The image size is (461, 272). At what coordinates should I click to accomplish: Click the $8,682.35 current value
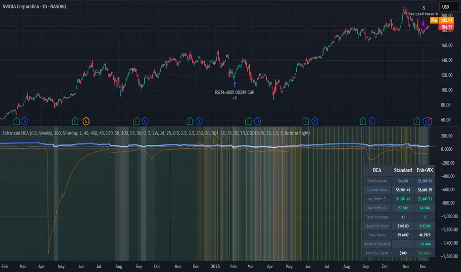pos(425,190)
